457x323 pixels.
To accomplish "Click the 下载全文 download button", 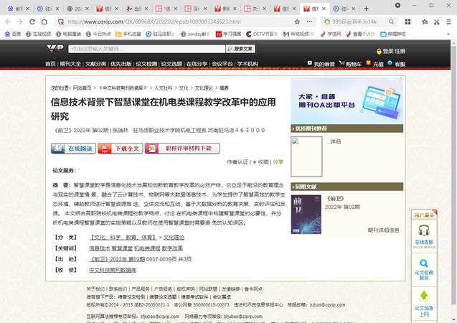I will 121,149.
